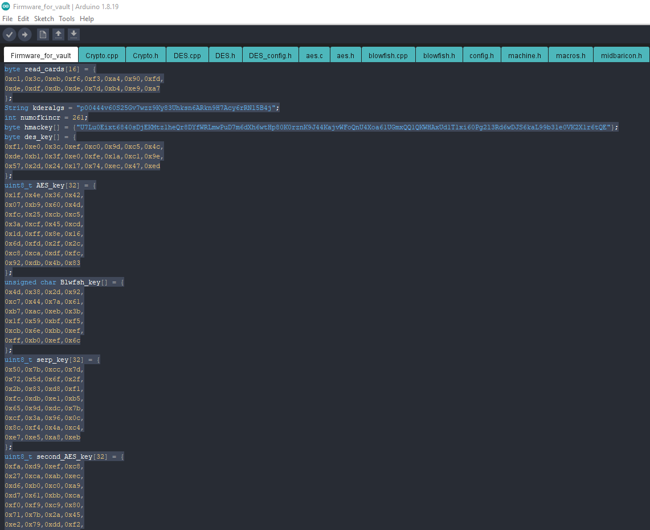The height and width of the screenshot is (530, 650).
Task: Click the hmackey string line in code
Action: 311,127
